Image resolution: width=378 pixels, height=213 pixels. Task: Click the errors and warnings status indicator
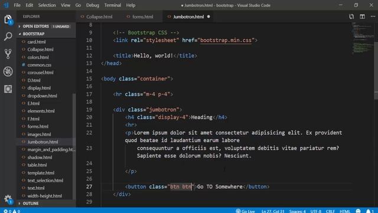12,211
